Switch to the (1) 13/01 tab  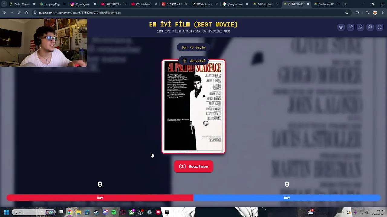click(x=174, y=4)
